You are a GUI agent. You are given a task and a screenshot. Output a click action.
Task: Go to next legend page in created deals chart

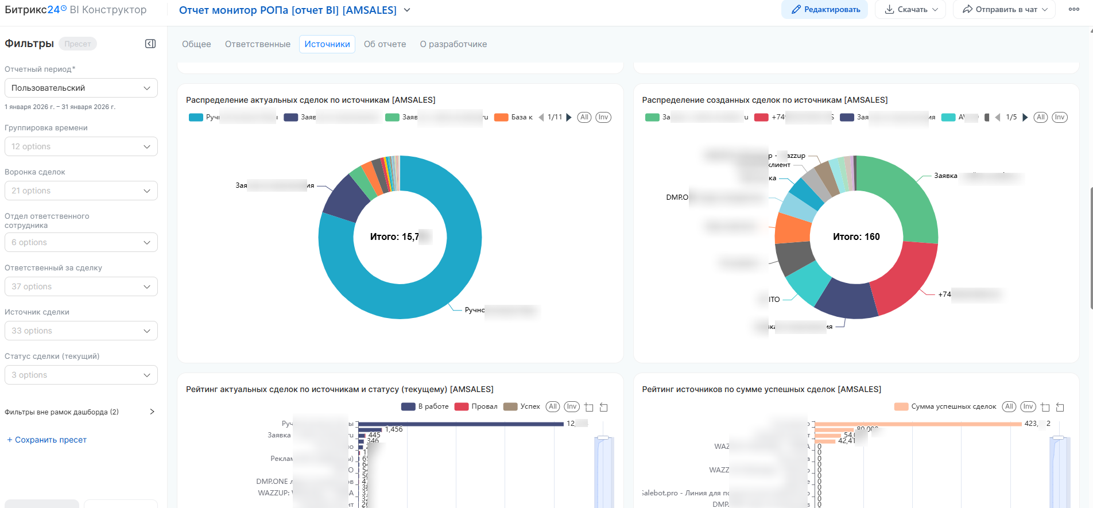click(1025, 117)
